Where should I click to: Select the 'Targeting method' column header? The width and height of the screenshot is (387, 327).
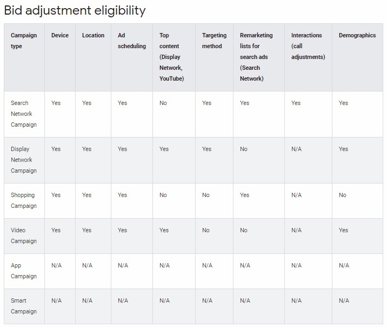tap(214, 41)
